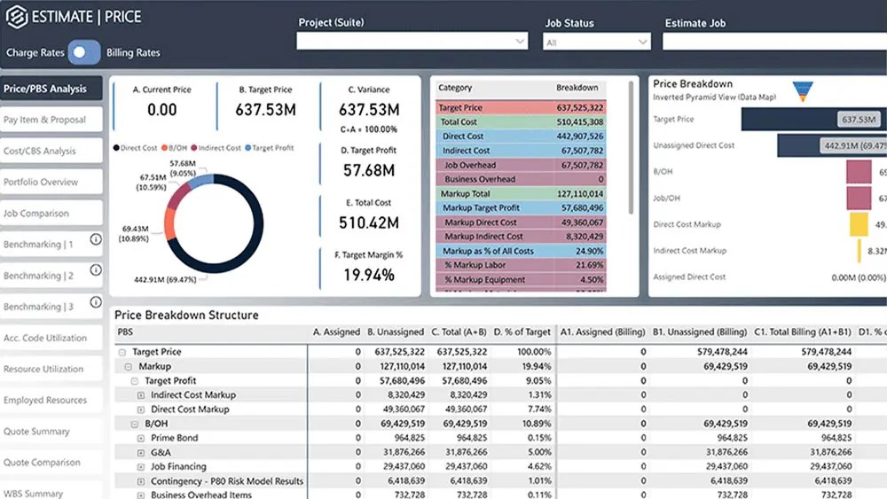Collapse the B/OH tree row
This screenshot has height=499, width=887.
(135, 424)
